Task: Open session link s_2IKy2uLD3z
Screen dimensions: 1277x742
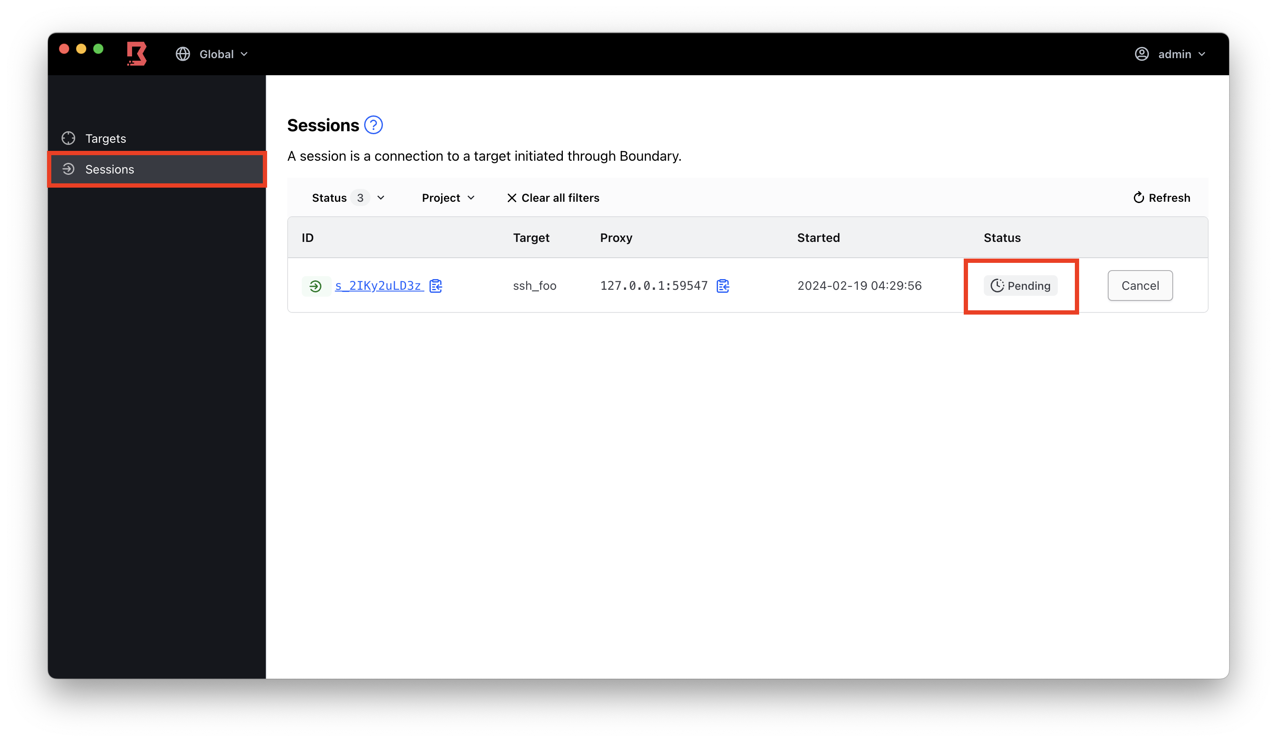Action: click(378, 286)
